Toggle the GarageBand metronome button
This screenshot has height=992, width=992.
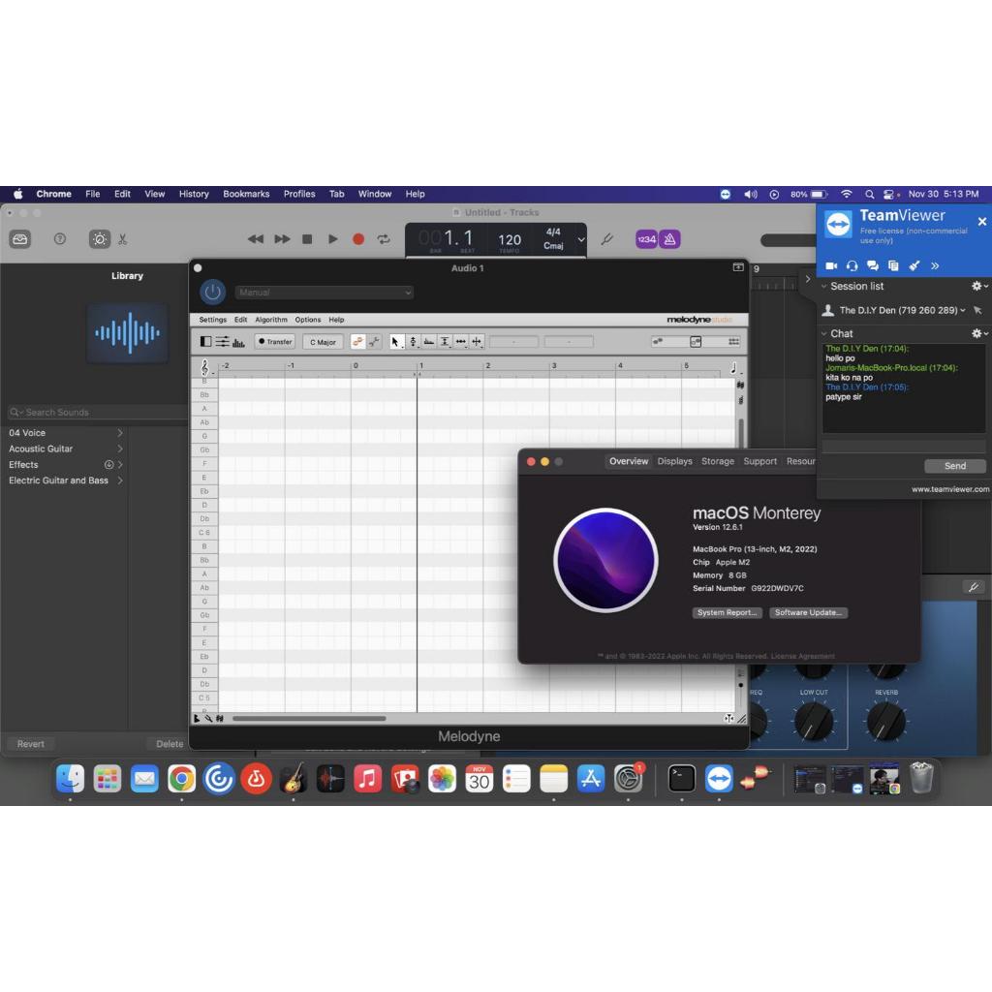tap(669, 239)
